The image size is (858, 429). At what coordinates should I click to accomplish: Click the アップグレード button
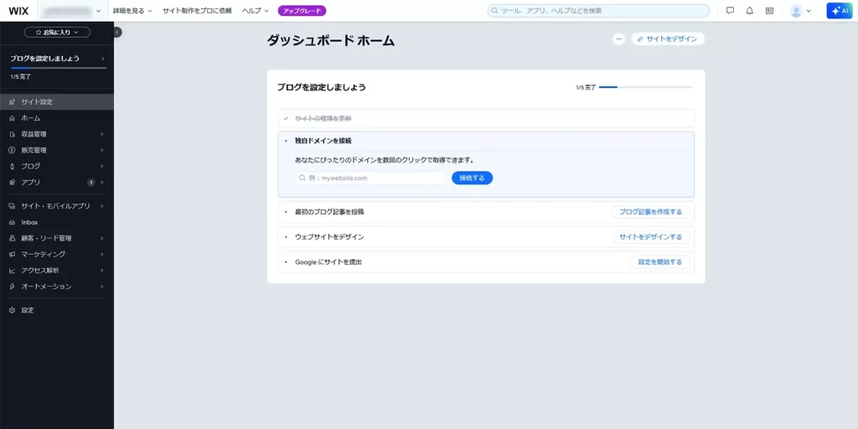[302, 11]
